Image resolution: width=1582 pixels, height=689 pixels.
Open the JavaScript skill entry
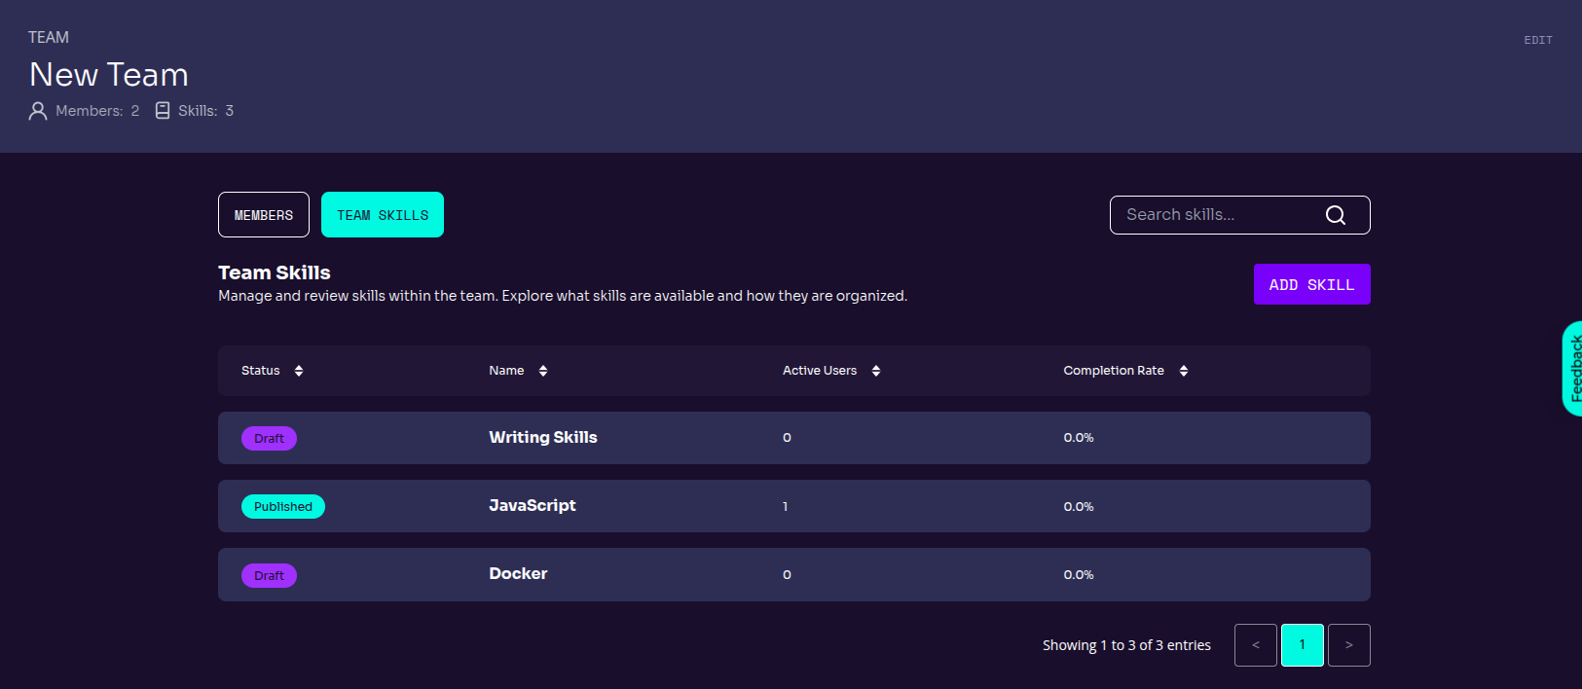[532, 506]
